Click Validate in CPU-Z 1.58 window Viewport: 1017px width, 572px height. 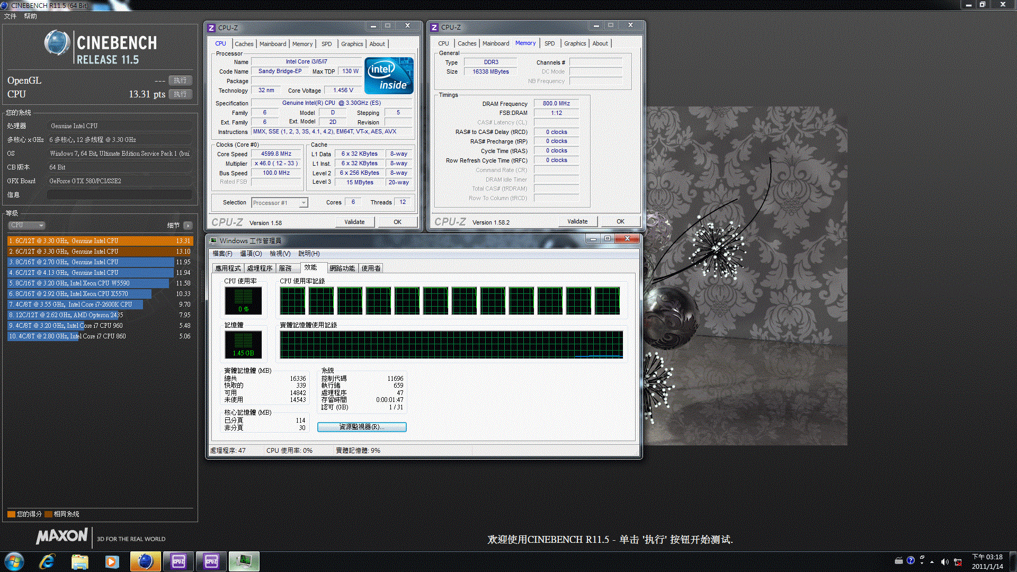[x=354, y=222]
